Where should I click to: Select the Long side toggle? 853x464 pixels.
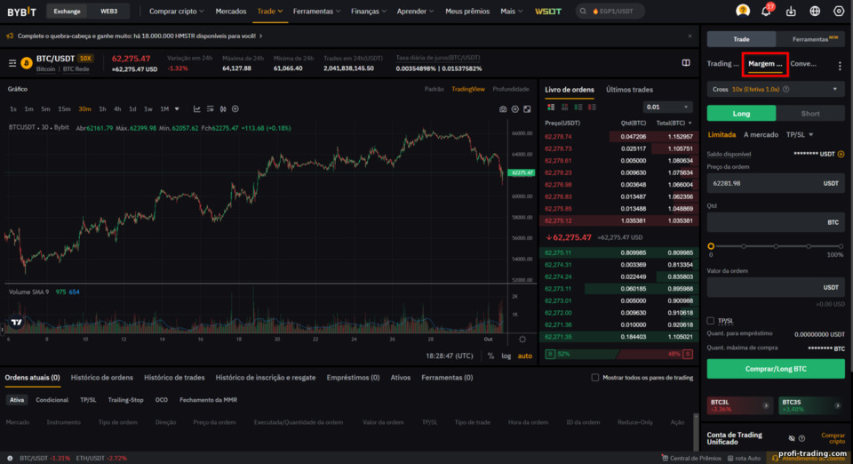[741, 114]
